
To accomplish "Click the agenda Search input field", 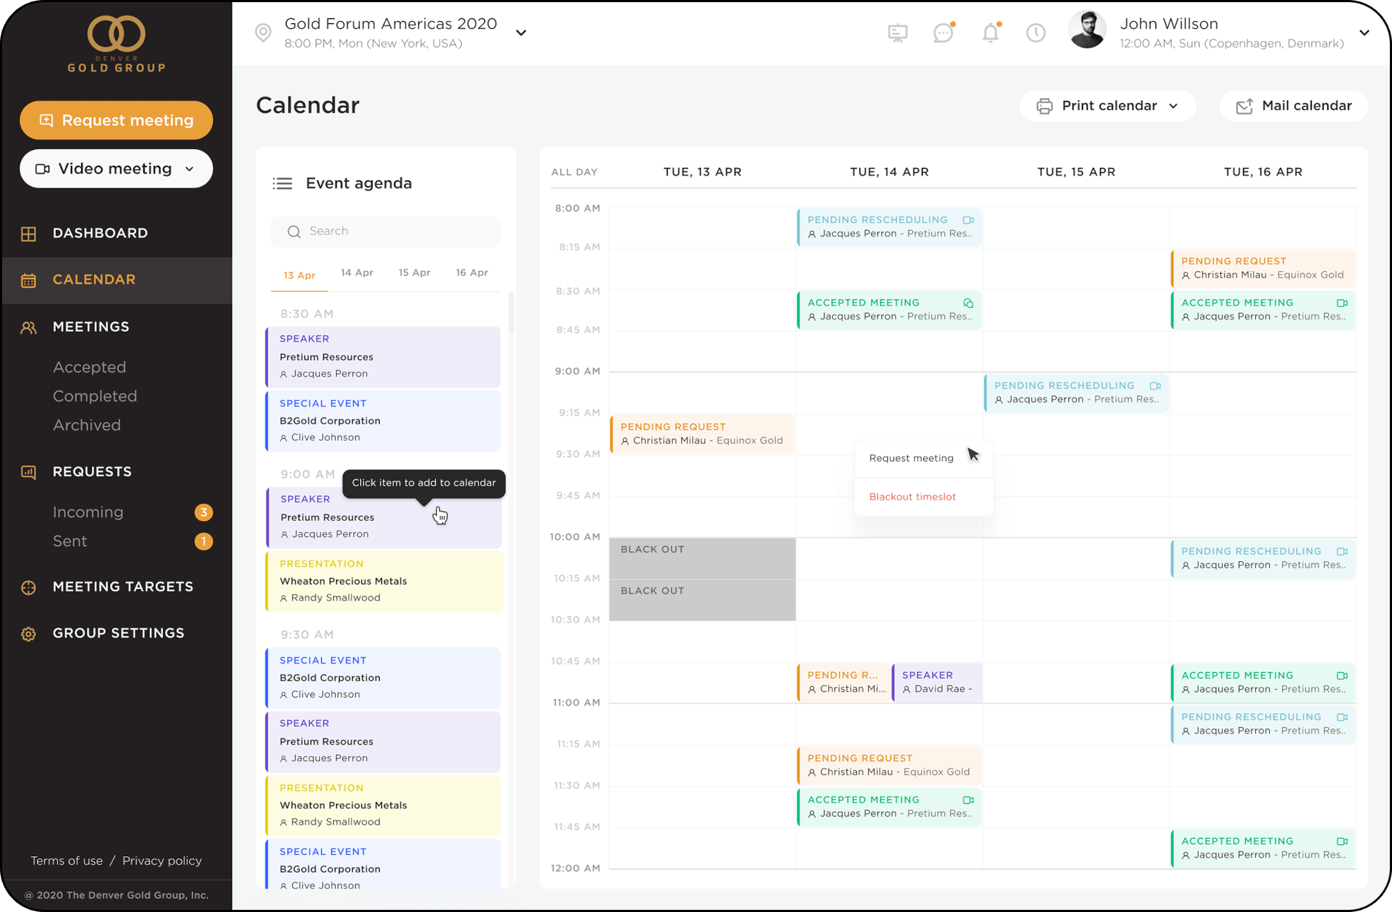I will tap(386, 232).
